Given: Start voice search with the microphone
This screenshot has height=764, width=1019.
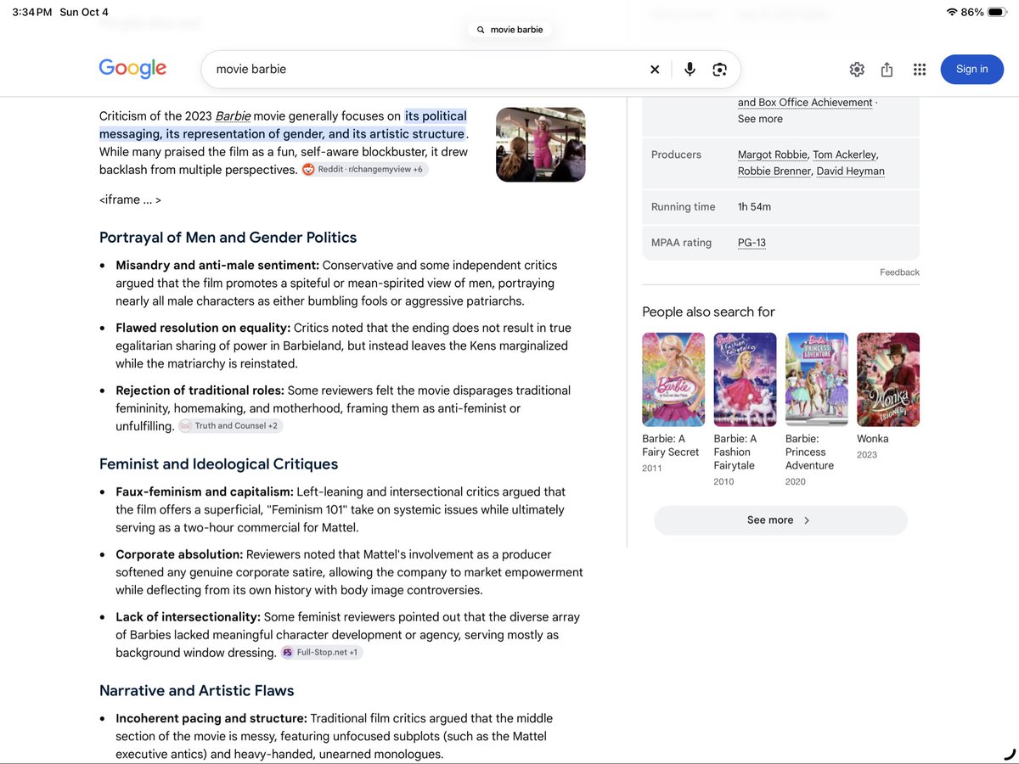Looking at the screenshot, I should click(690, 70).
